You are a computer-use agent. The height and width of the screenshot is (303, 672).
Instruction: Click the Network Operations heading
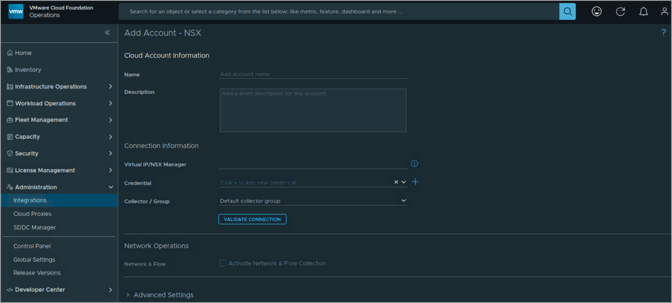pyautogui.click(x=156, y=246)
